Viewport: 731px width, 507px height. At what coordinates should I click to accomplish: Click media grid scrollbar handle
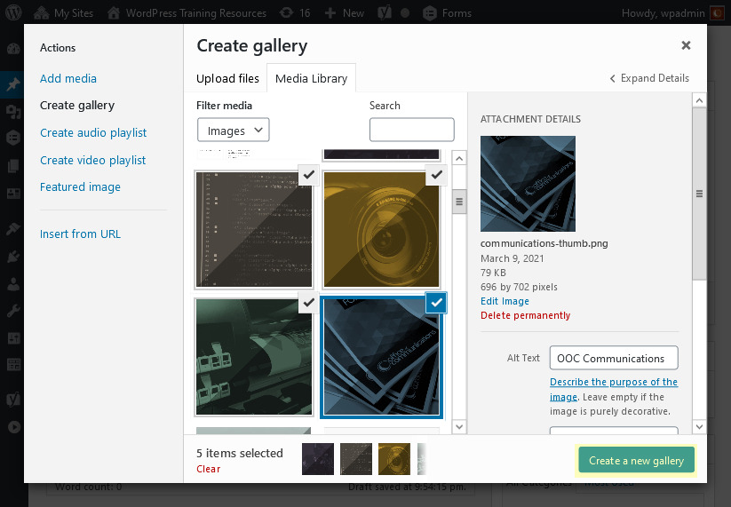pos(459,202)
